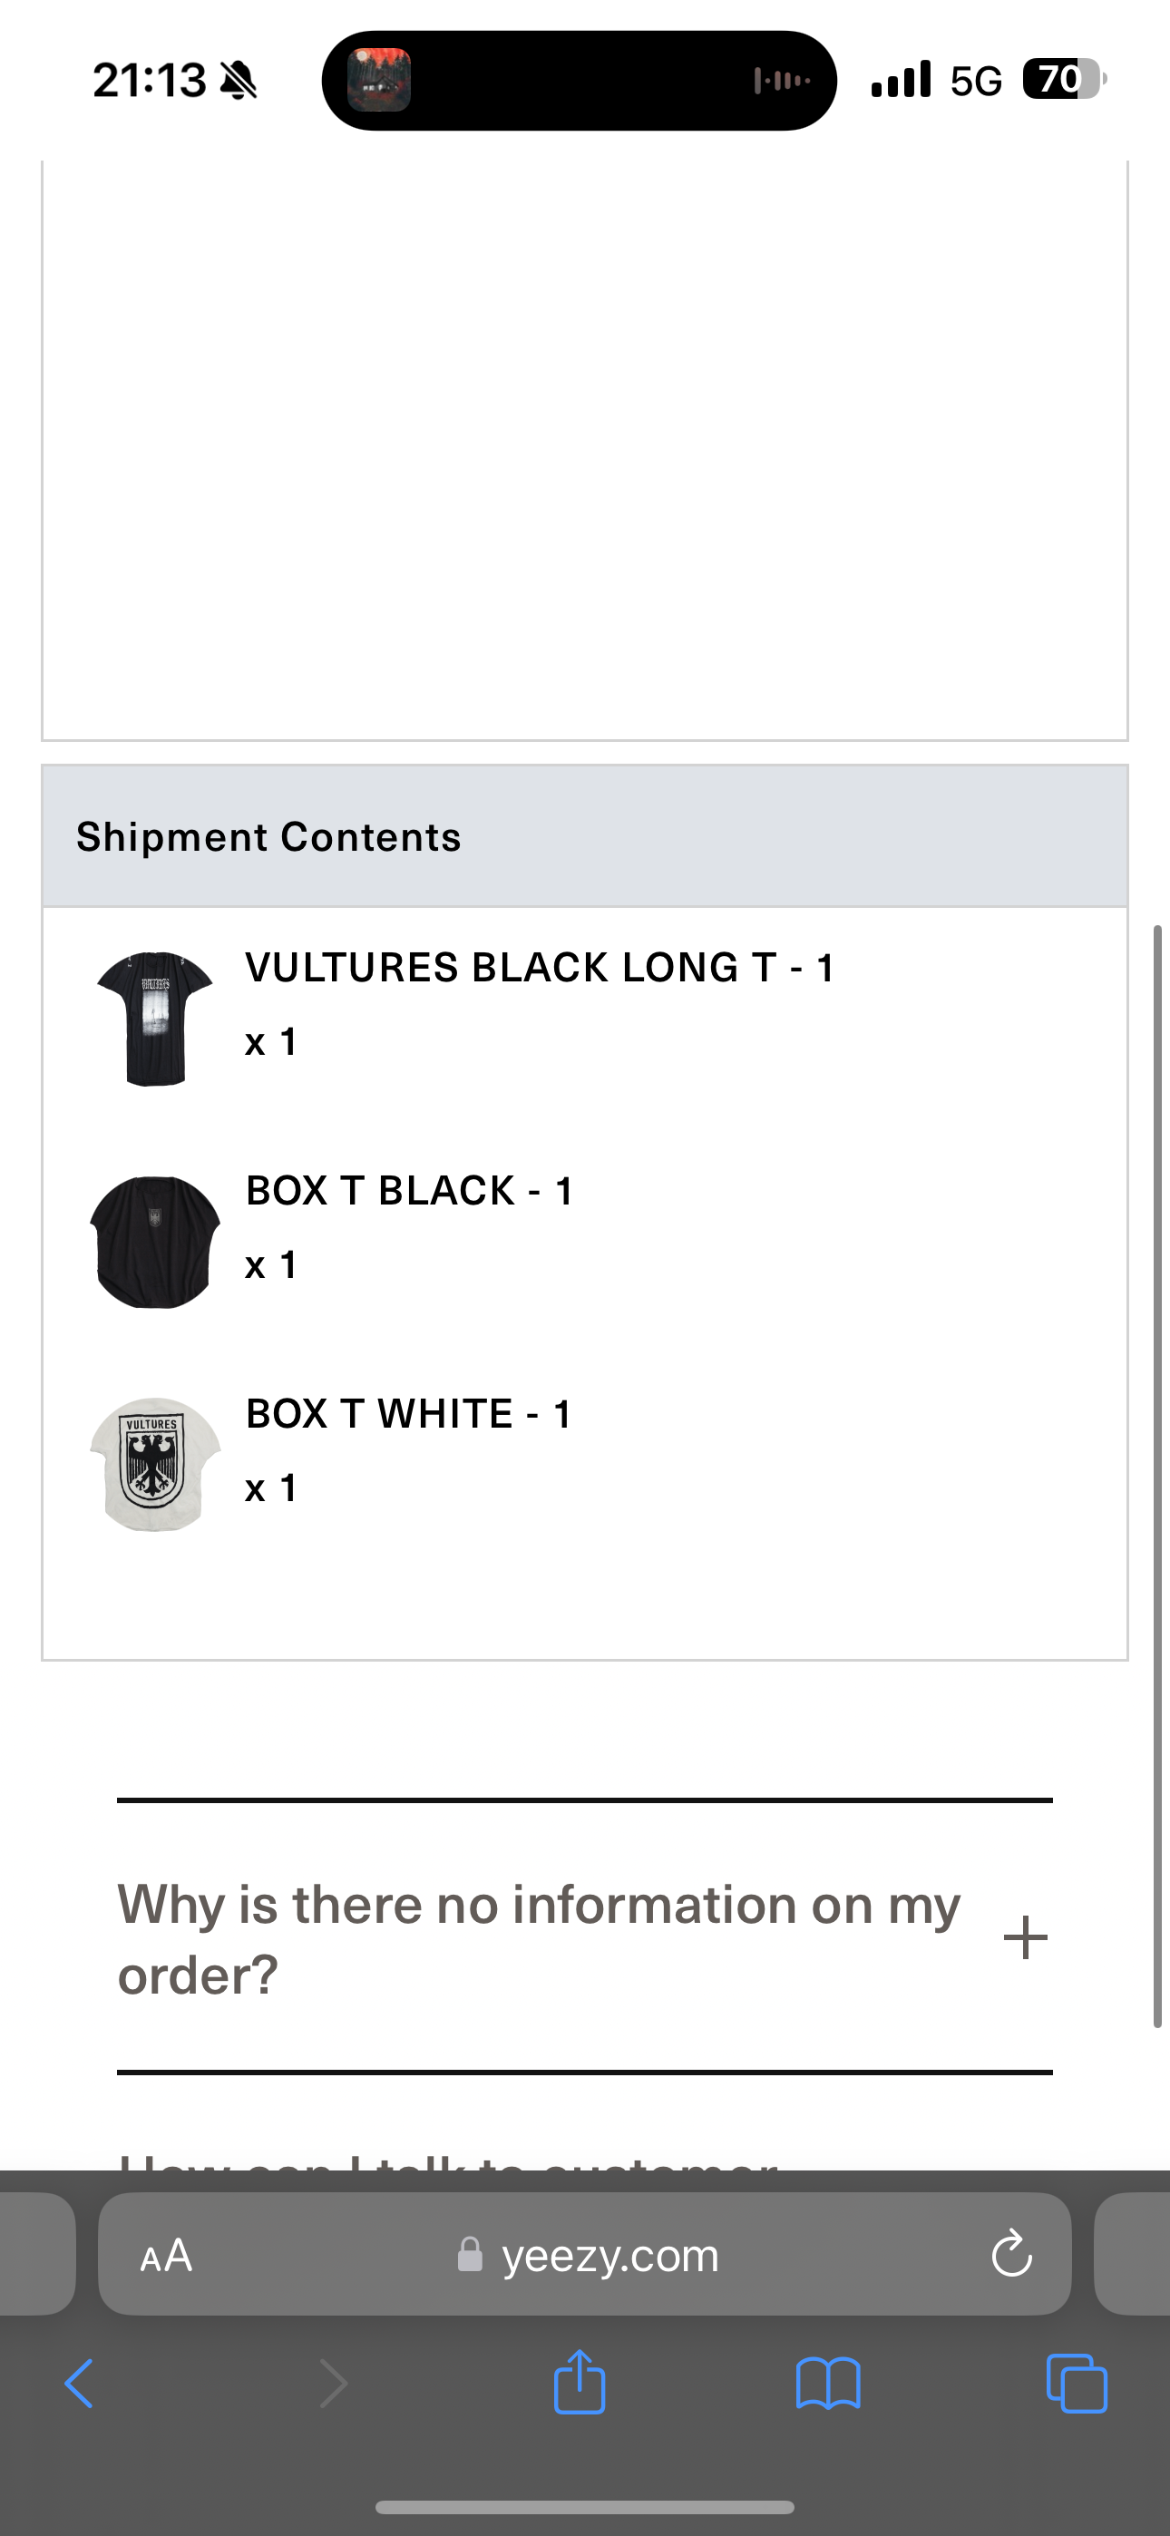Tap the page scrollbar on the right edge

tap(1157, 1477)
